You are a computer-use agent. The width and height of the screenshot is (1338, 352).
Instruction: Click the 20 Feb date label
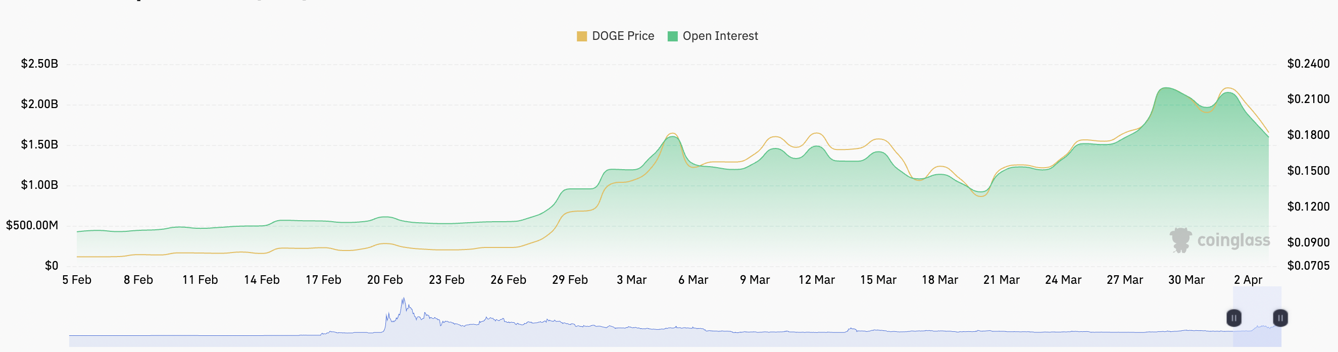coord(385,280)
